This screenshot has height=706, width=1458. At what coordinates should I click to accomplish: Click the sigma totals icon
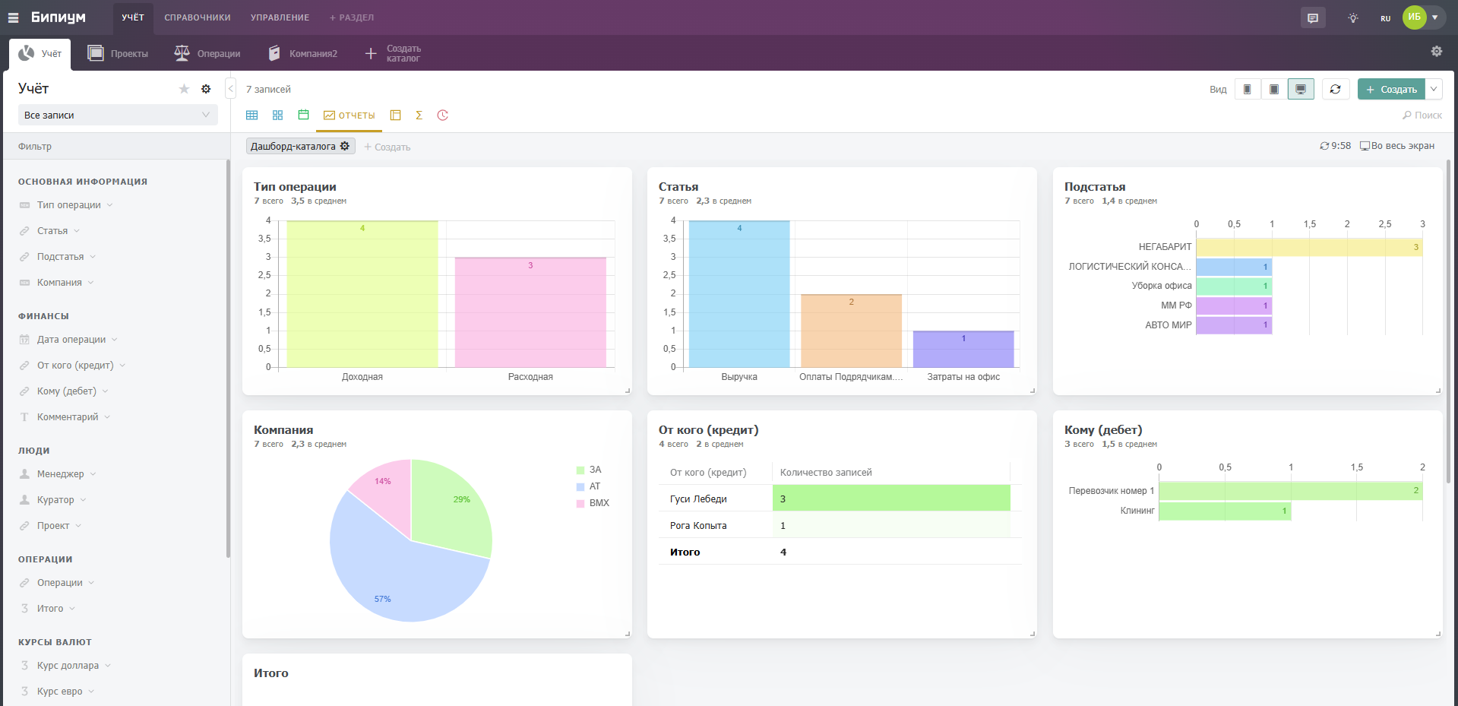(419, 116)
